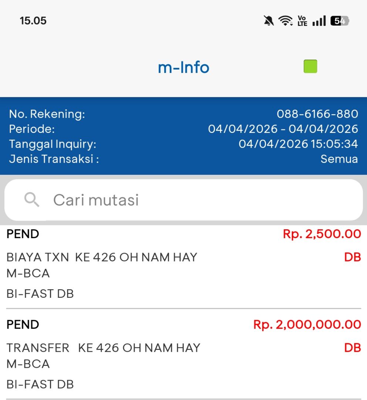Tap the DB label on the fee transaction

(352, 257)
